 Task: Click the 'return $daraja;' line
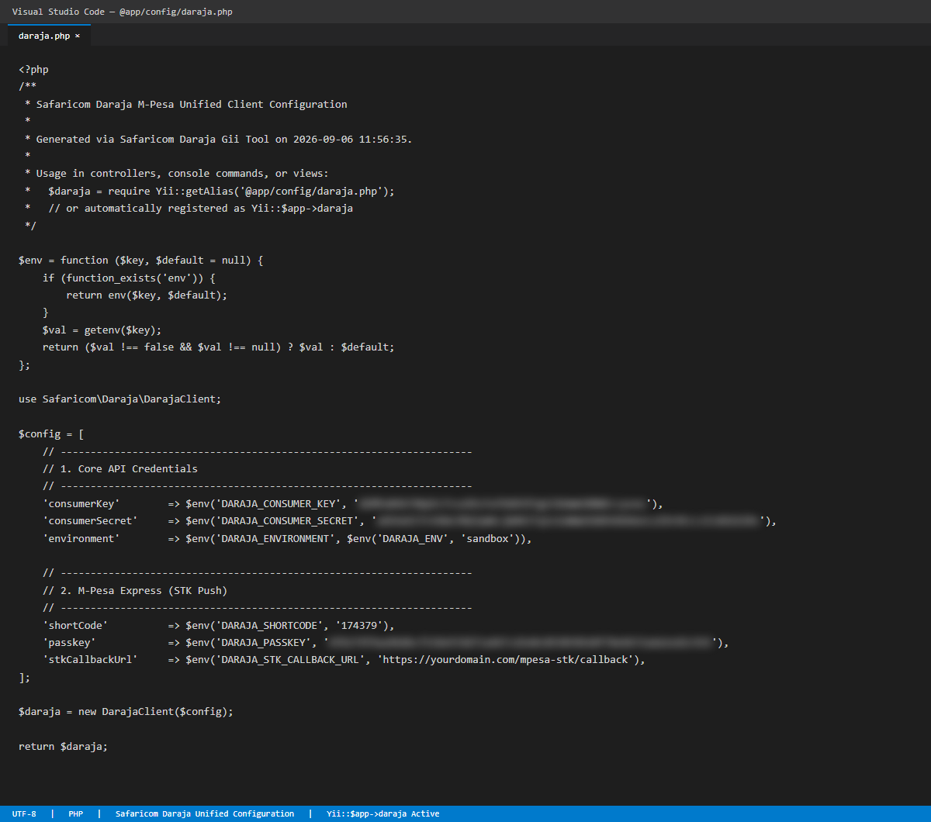click(64, 746)
